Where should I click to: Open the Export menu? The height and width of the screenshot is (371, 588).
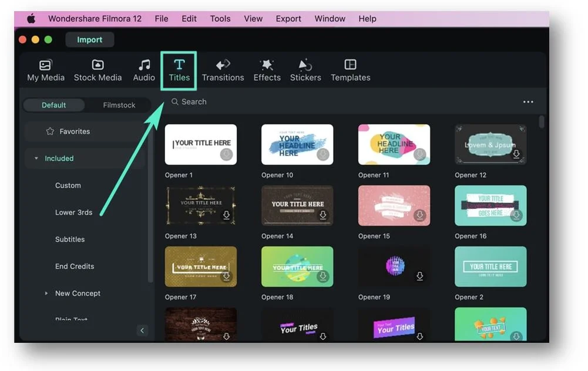288,18
